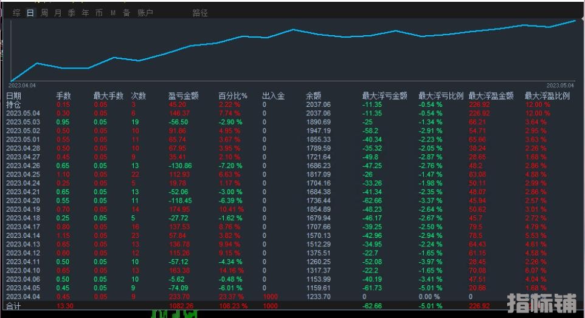Click the 日期 column header
This screenshot has width=585, height=318.
coord(13,96)
